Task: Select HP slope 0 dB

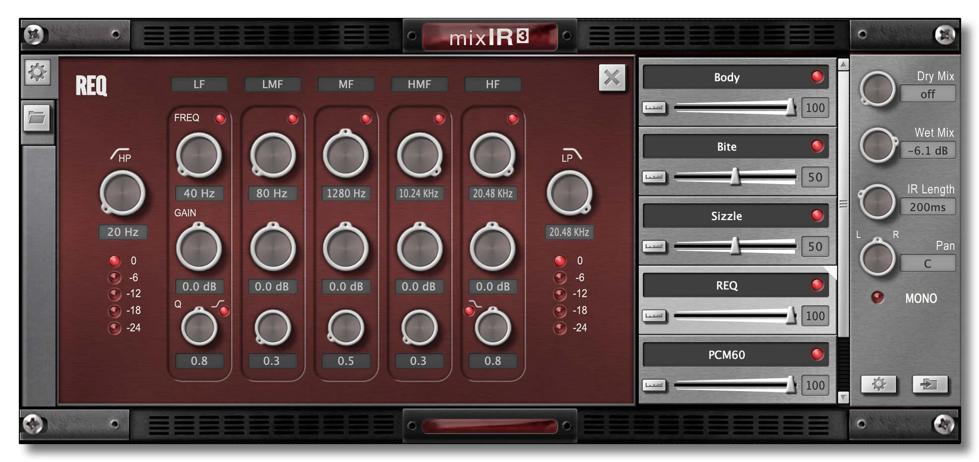Action: coord(115,261)
